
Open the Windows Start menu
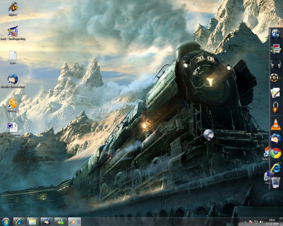[x=6, y=222]
